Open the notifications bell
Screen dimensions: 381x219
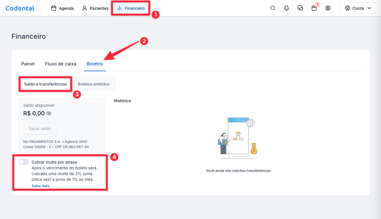tap(287, 8)
